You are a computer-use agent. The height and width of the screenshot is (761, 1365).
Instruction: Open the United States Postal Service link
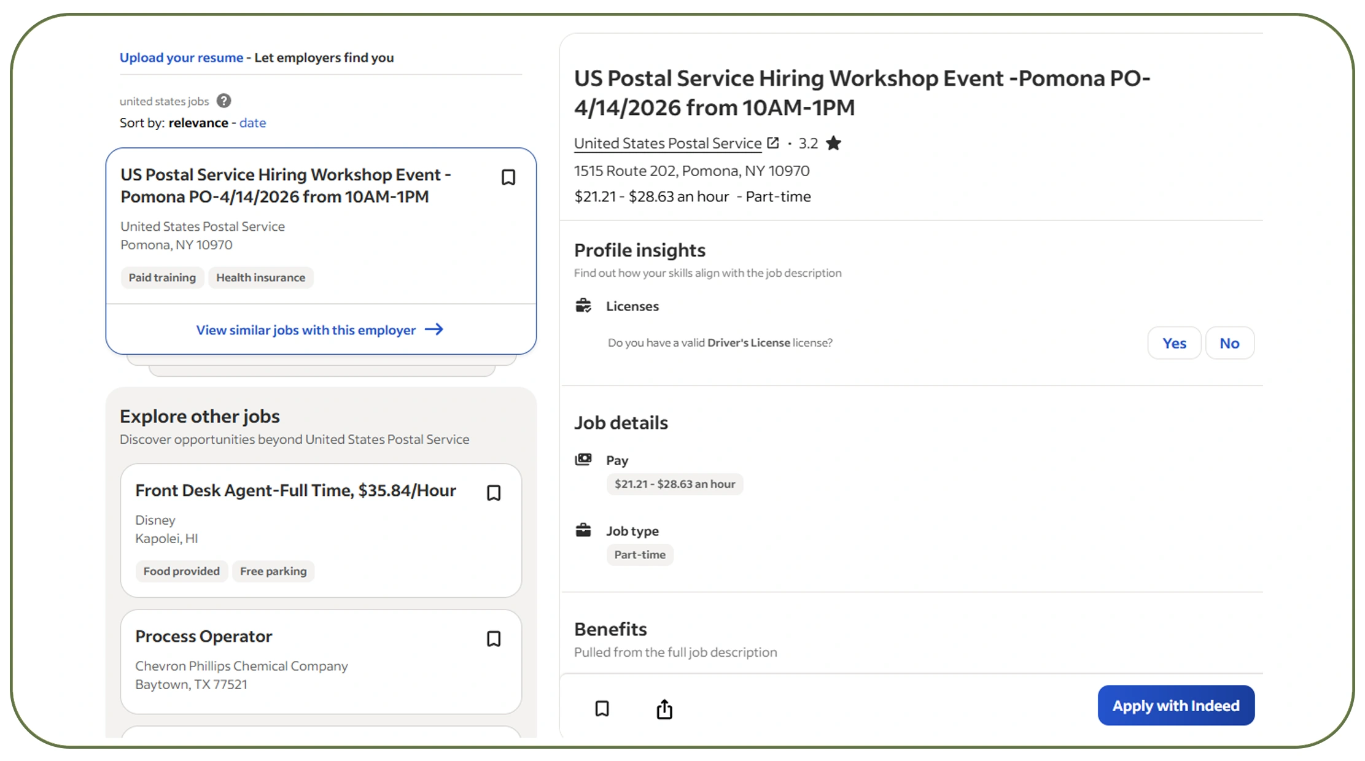click(667, 142)
